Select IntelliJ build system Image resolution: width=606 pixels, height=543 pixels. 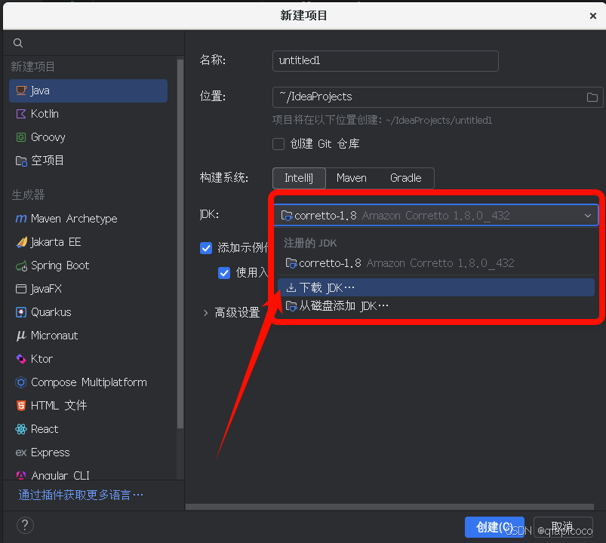tap(299, 178)
